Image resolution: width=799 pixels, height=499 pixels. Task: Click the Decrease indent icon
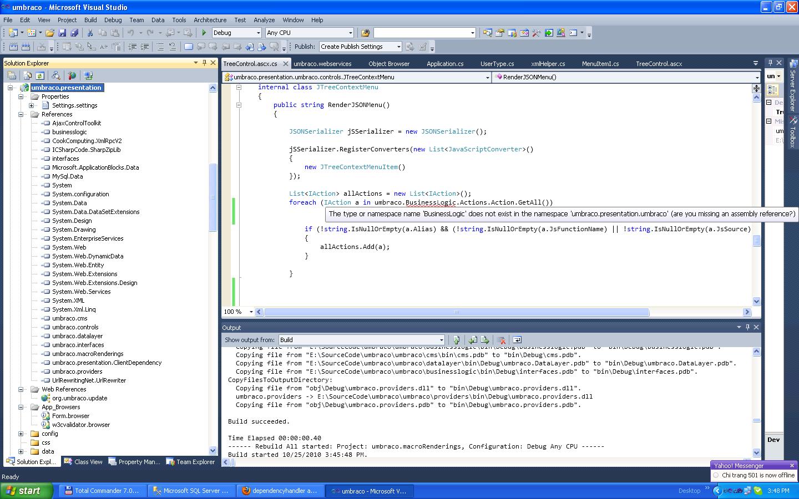(x=133, y=47)
